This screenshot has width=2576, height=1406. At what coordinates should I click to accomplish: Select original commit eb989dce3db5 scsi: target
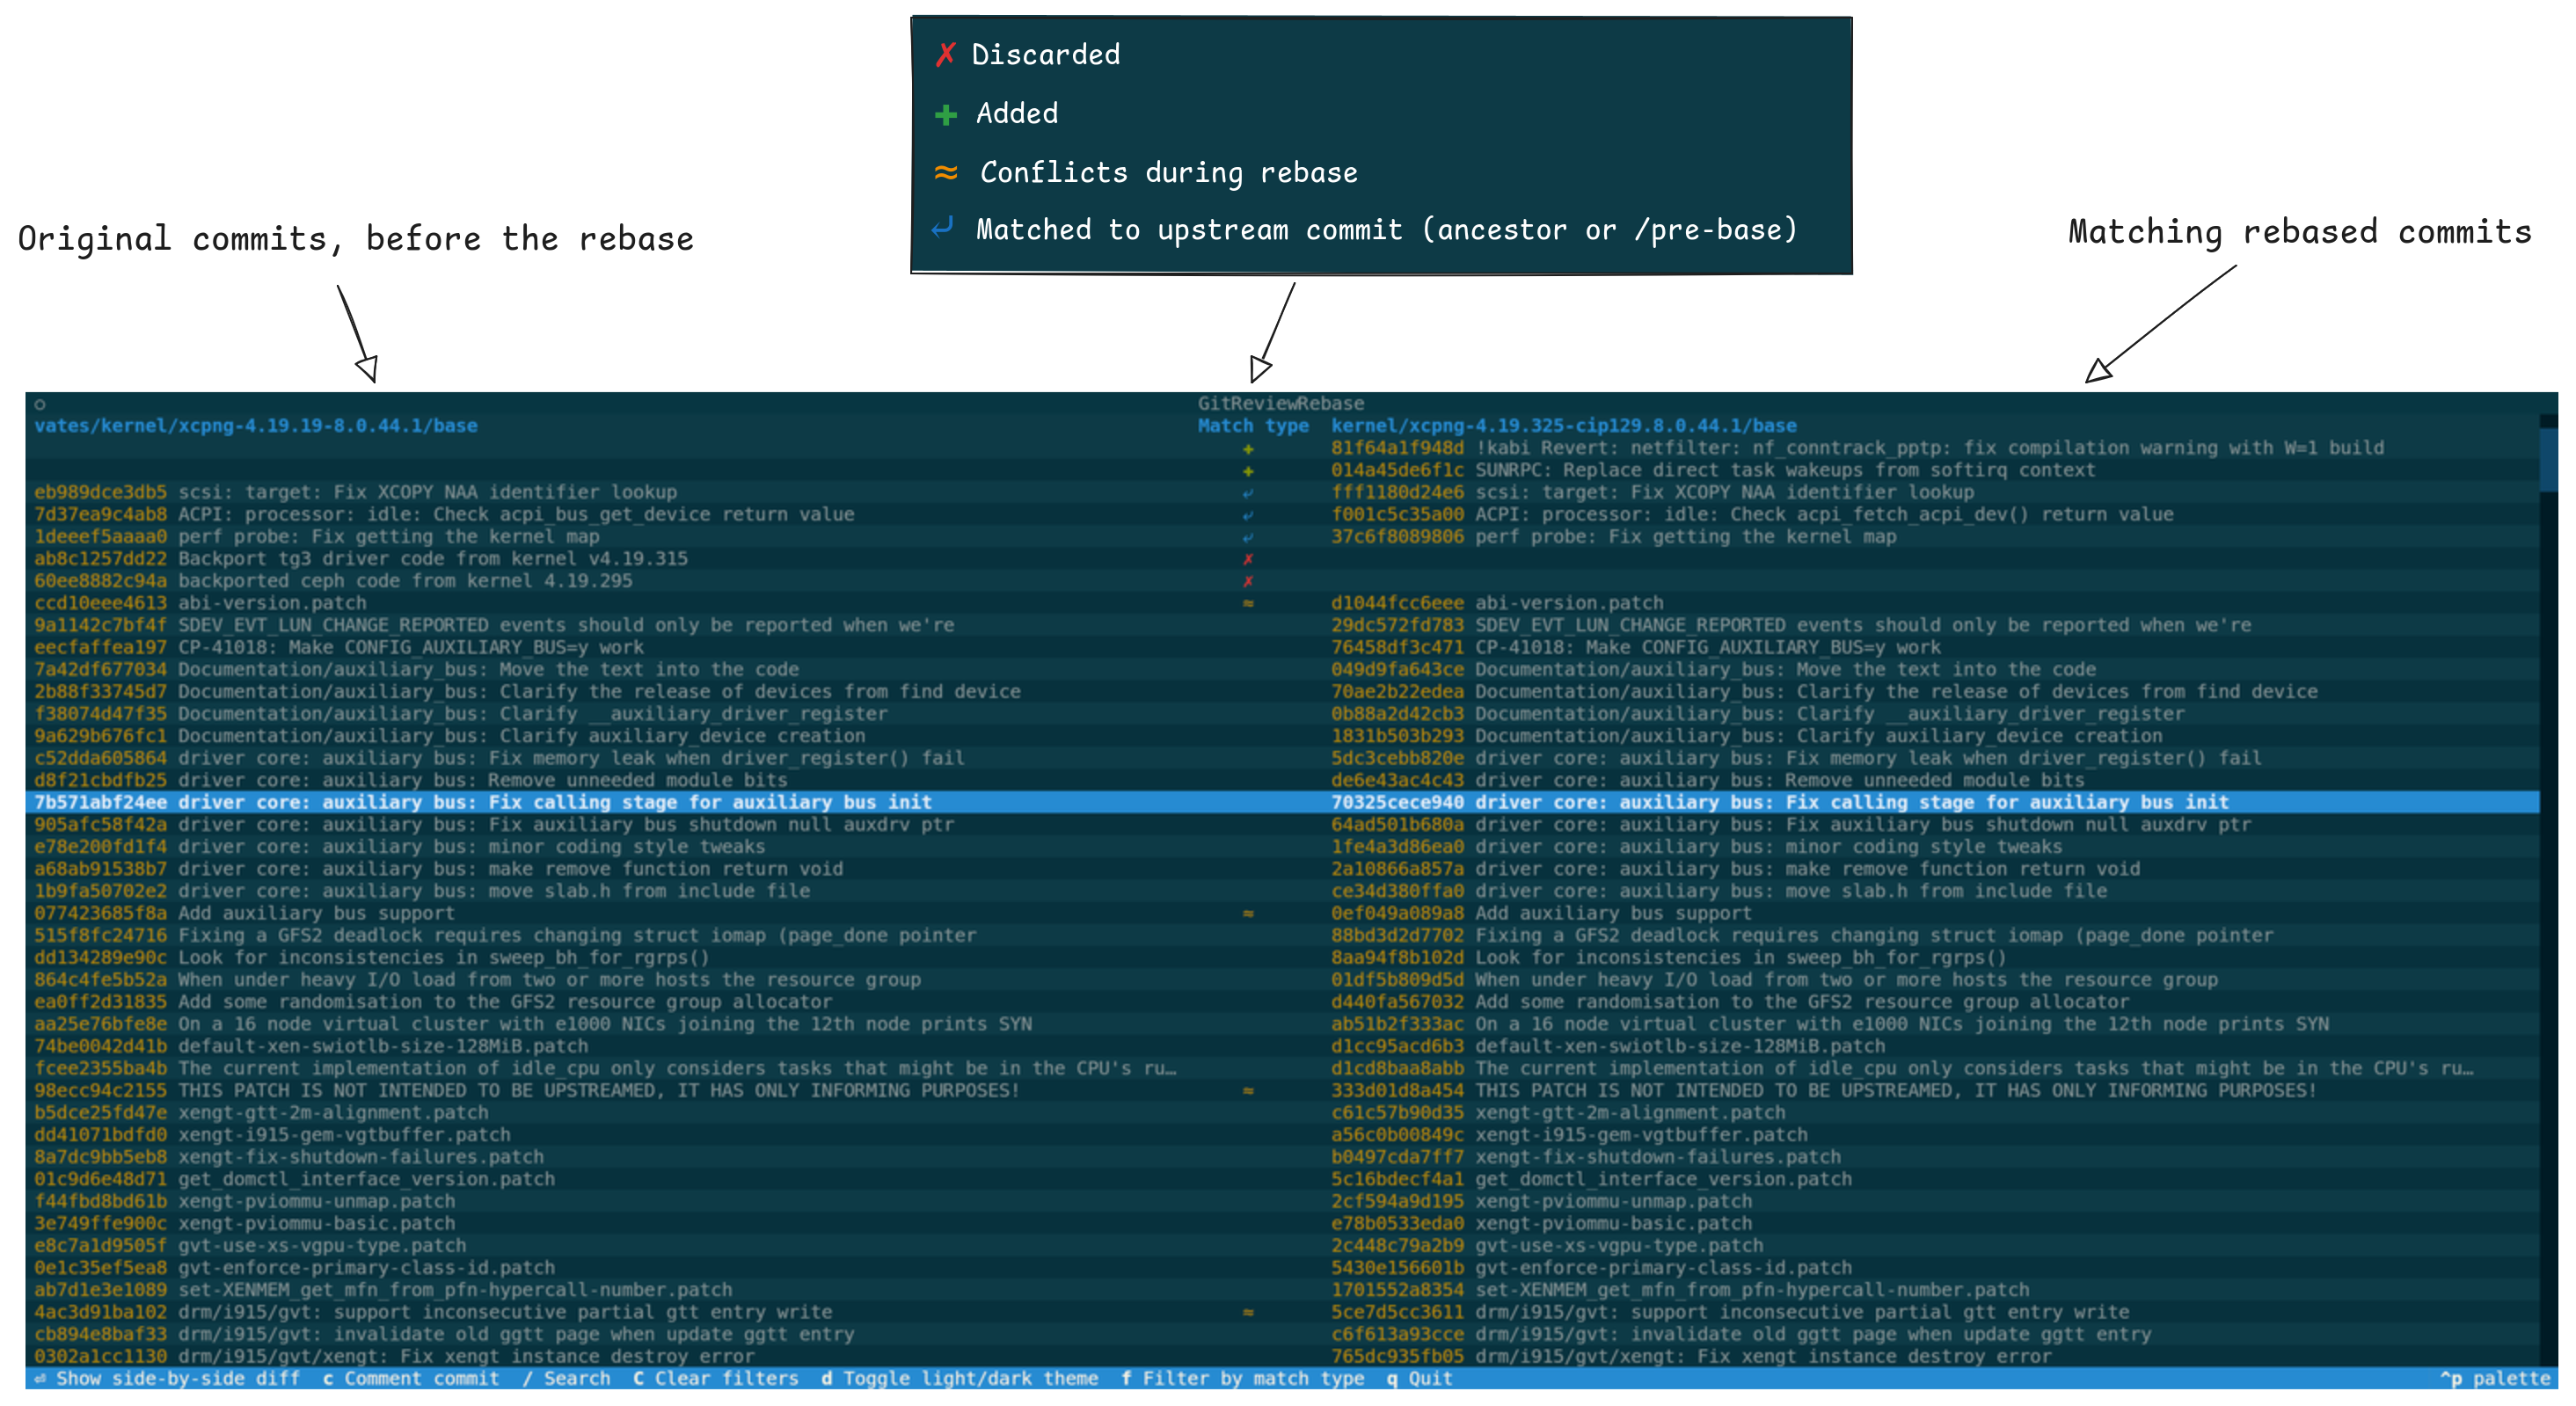coord(356,492)
